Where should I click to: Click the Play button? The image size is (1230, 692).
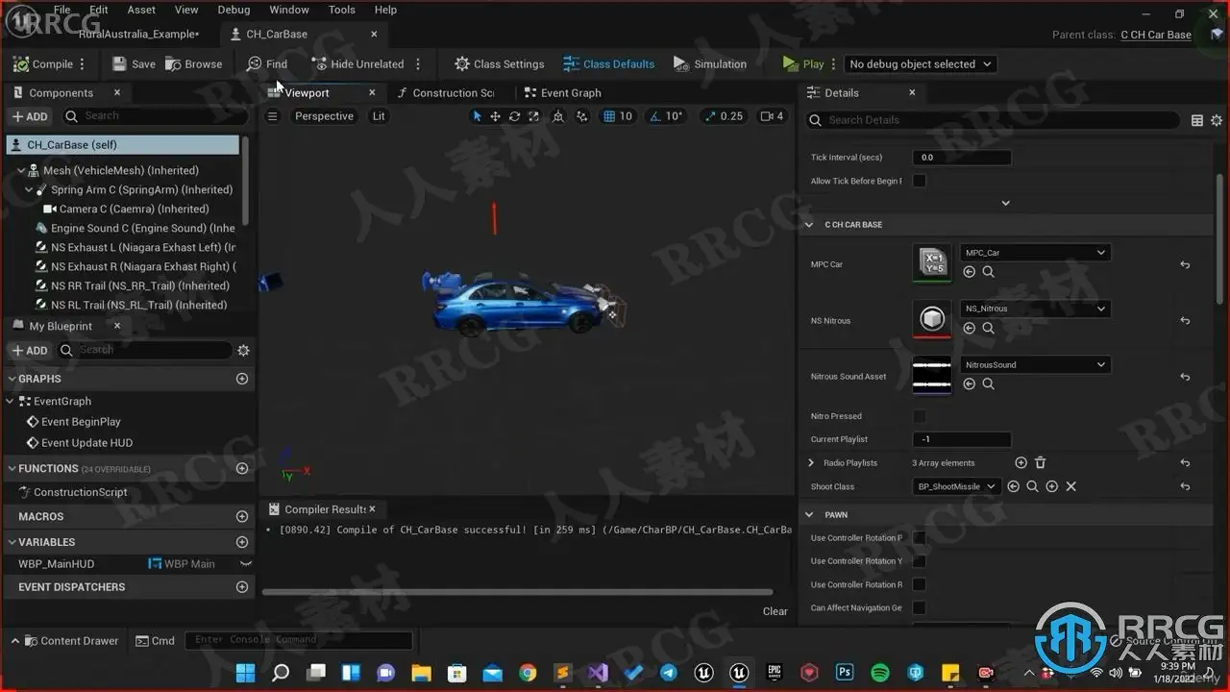click(x=804, y=64)
